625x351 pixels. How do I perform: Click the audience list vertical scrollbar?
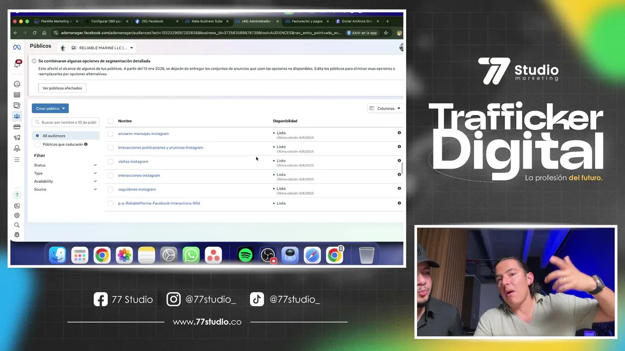tap(402, 168)
